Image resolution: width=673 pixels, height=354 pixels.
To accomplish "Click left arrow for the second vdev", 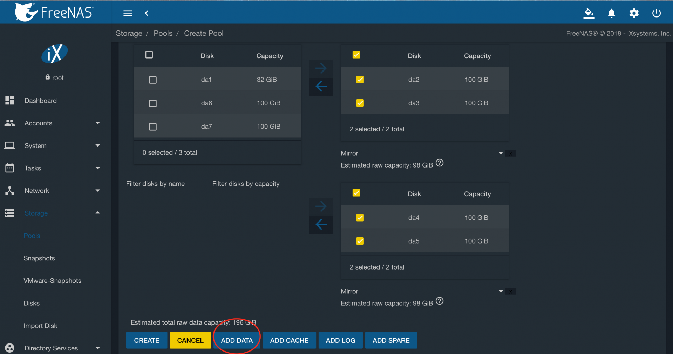I will click(x=321, y=224).
